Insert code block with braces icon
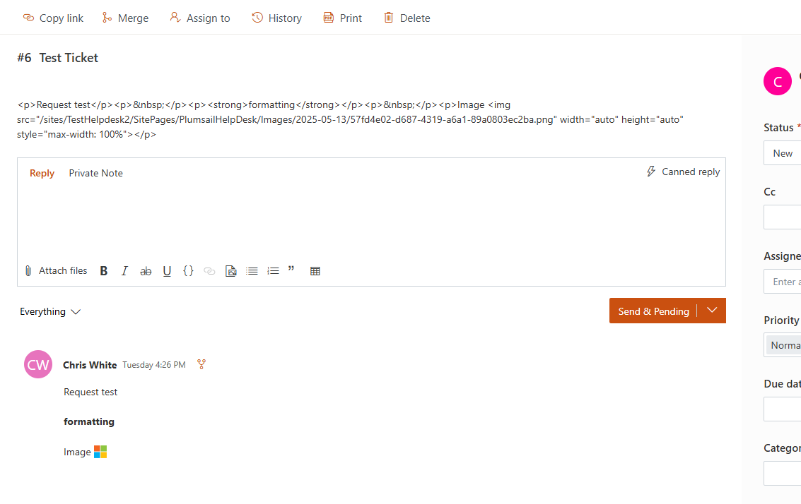Screen dimensions: 801x504 [188, 271]
